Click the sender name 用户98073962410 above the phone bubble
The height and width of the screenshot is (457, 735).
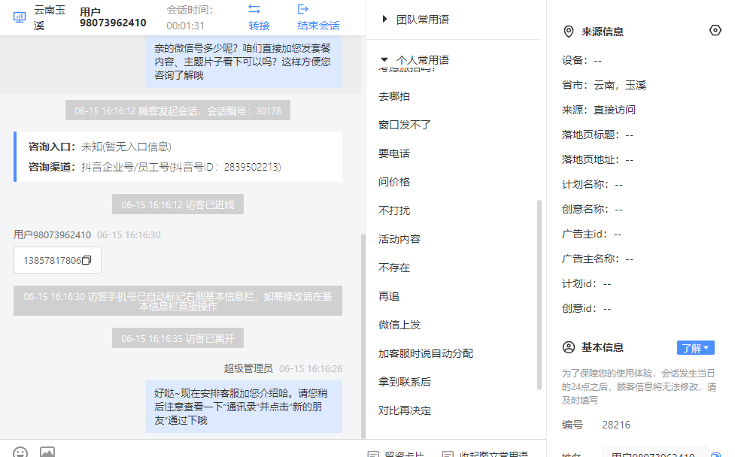52,235
